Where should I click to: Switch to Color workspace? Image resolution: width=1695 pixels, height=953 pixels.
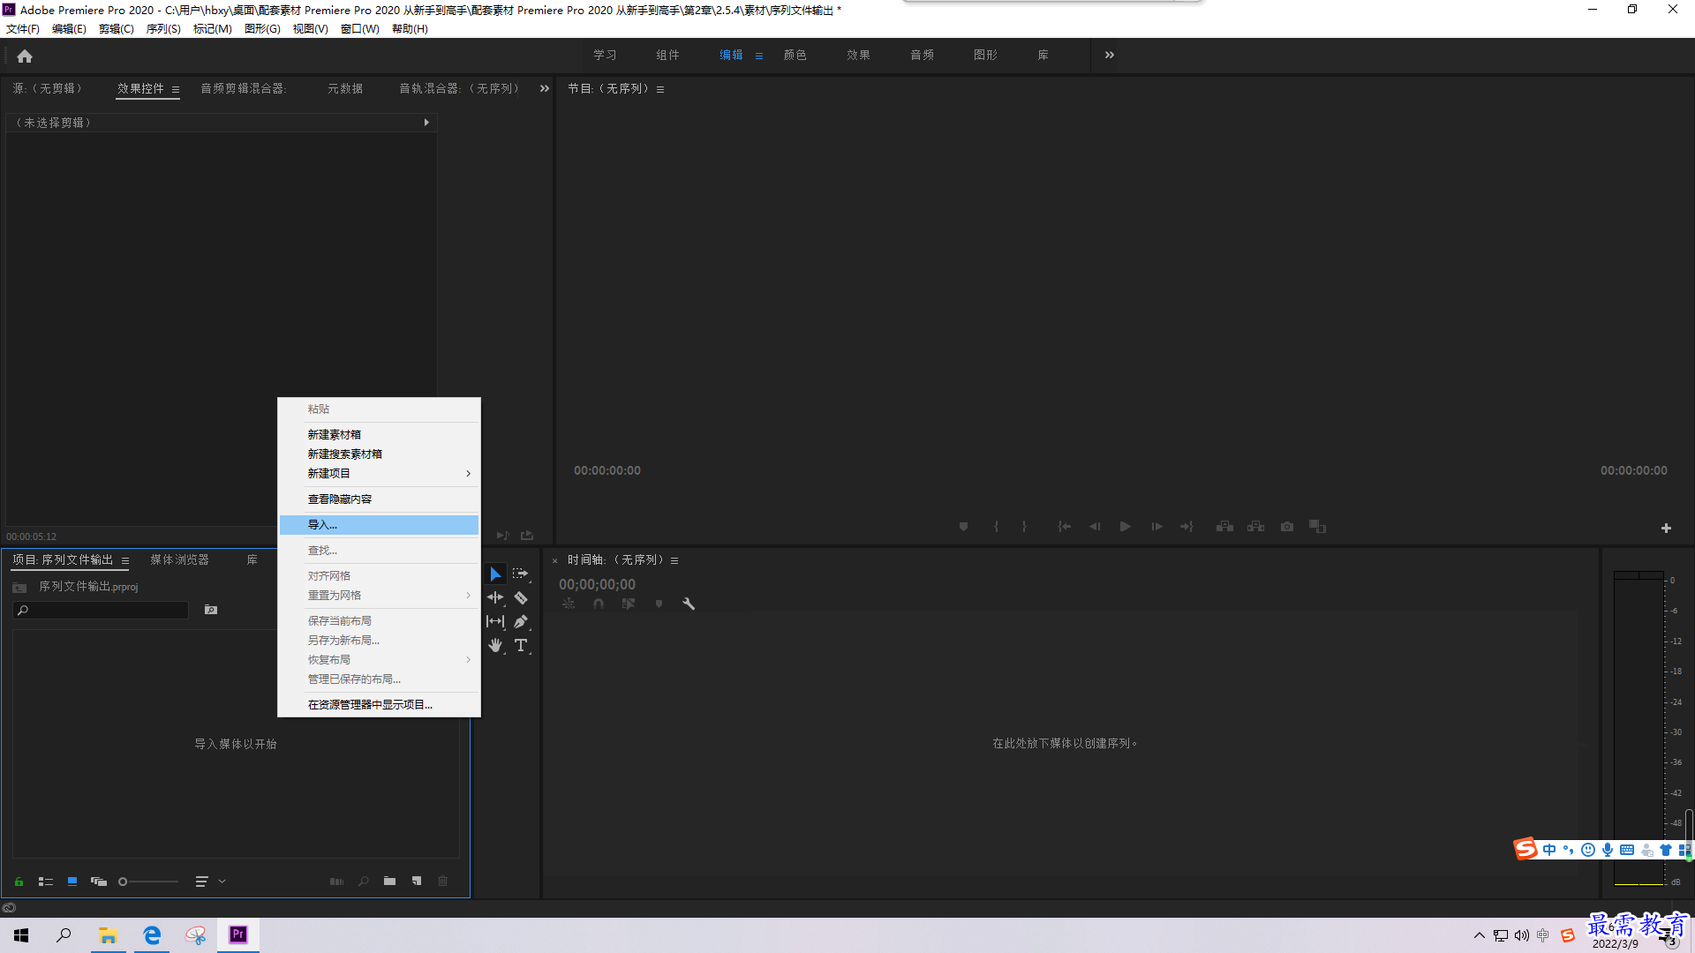pos(795,55)
